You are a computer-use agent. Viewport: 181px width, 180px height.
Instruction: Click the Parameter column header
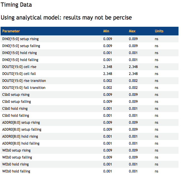(11, 31)
